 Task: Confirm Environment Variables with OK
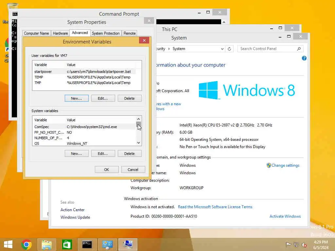107,170
